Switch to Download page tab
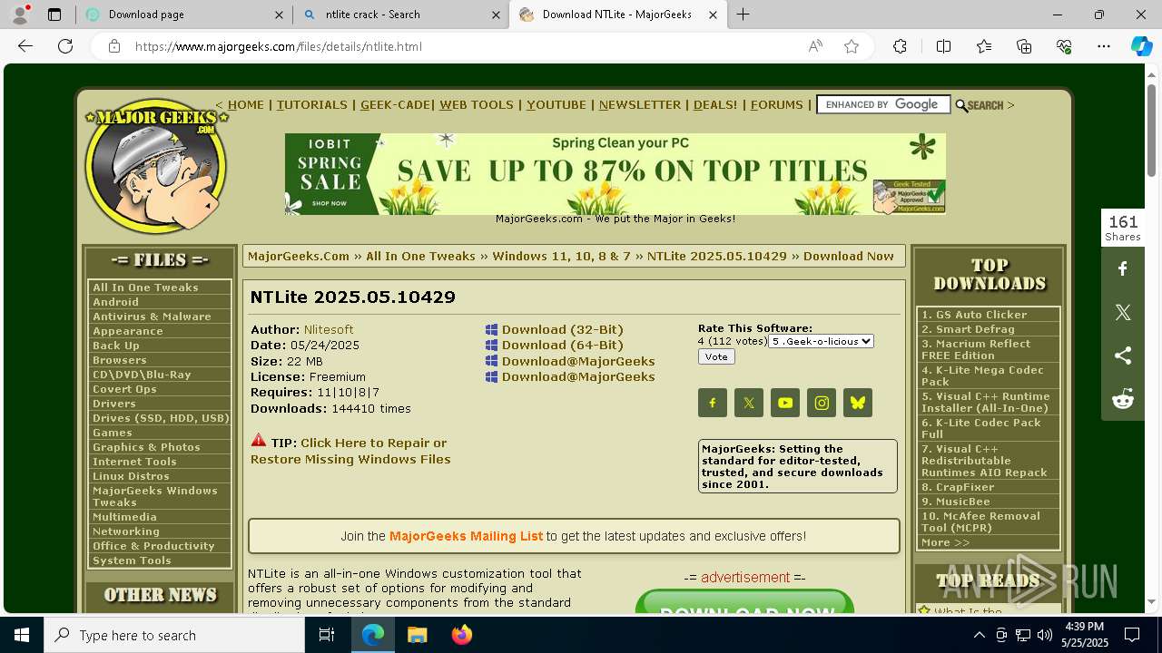Screen dimensions: 1162x653 pos(184,15)
